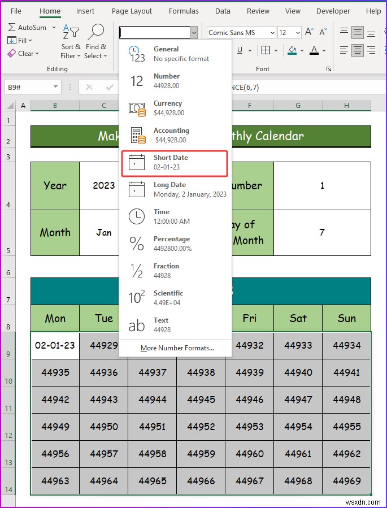Image resolution: width=387 pixels, height=508 pixels.
Task: Collapse number format dropdown arrow
Action: (x=194, y=32)
